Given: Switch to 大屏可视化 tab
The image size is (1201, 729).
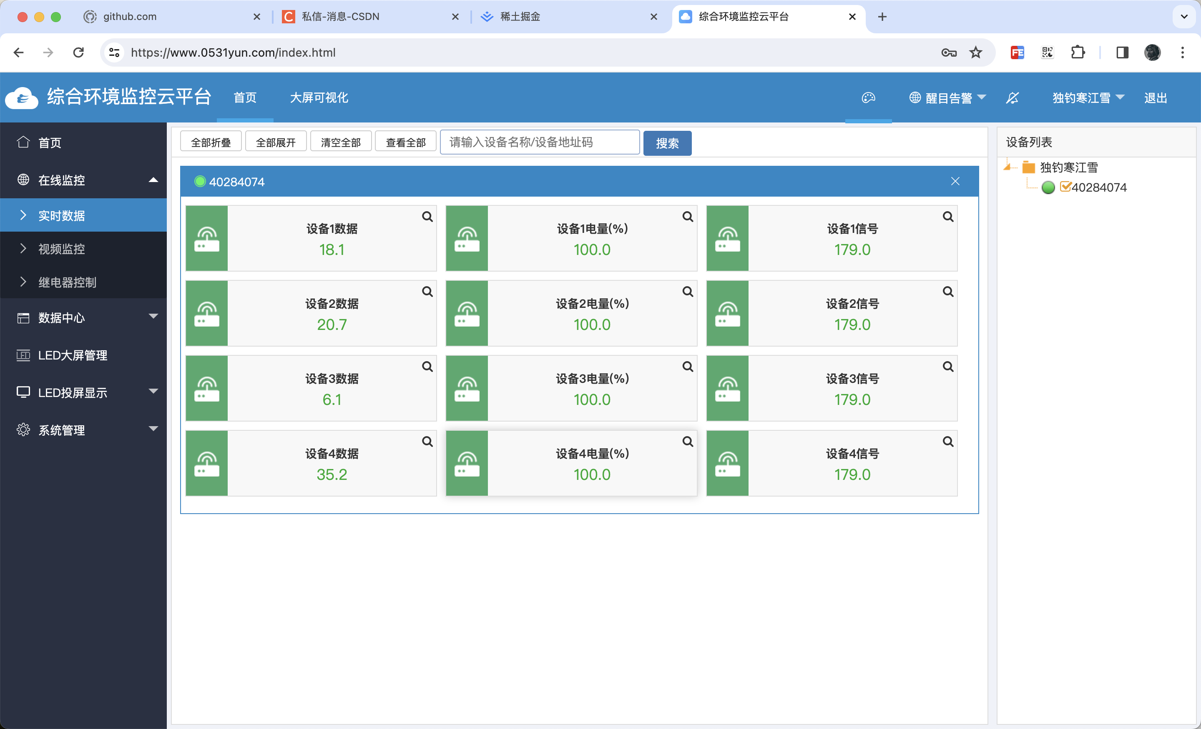Looking at the screenshot, I should coord(319,98).
